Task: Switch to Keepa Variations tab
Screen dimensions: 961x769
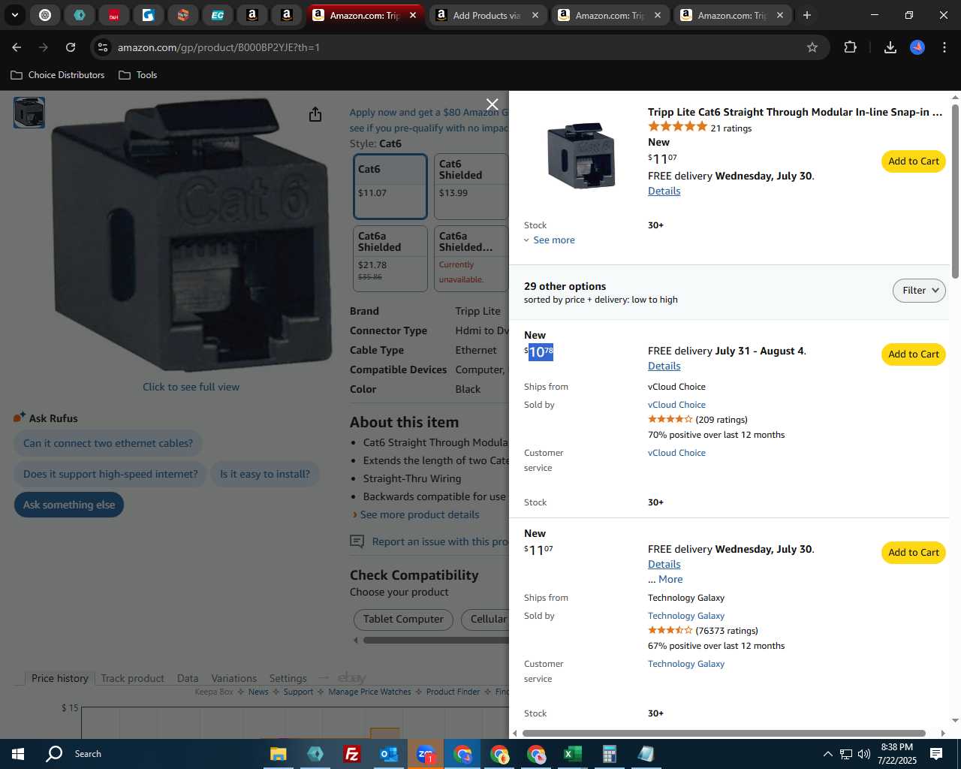Action: point(233,678)
